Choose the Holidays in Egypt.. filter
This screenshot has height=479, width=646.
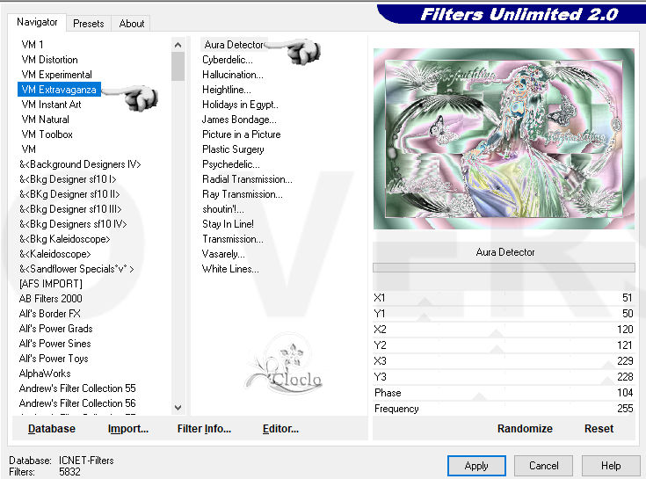point(240,105)
